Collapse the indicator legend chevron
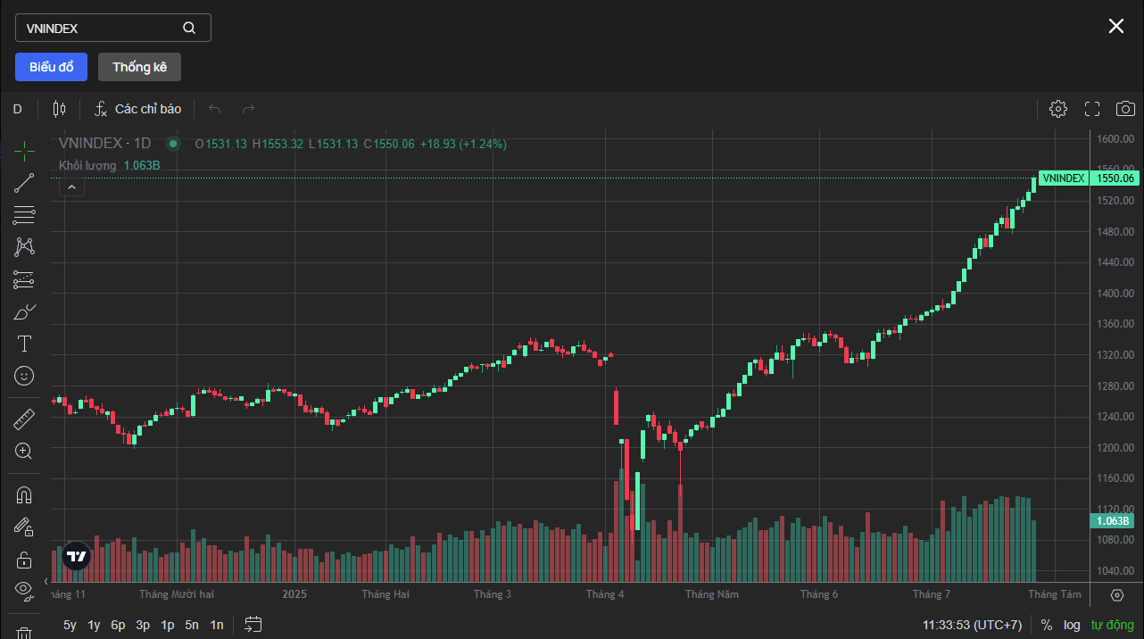Image resolution: width=1144 pixels, height=639 pixels. (71, 187)
